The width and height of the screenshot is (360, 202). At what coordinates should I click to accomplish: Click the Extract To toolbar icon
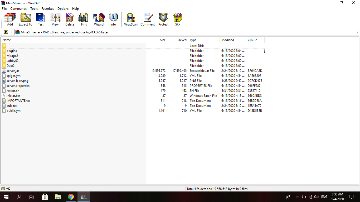click(x=25, y=19)
